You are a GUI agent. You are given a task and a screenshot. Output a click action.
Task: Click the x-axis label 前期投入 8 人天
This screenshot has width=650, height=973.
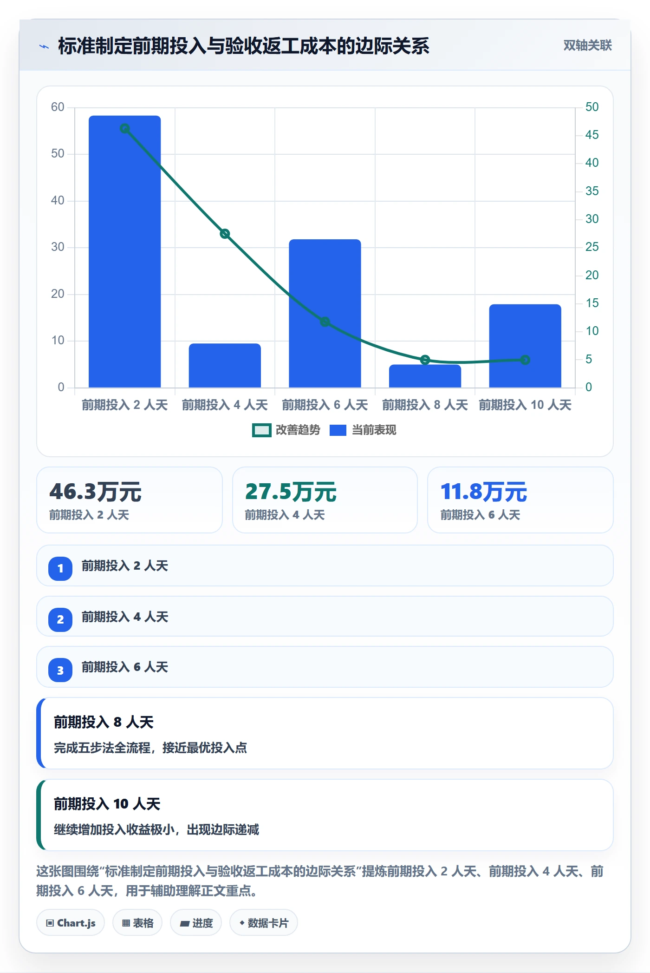pos(425,405)
